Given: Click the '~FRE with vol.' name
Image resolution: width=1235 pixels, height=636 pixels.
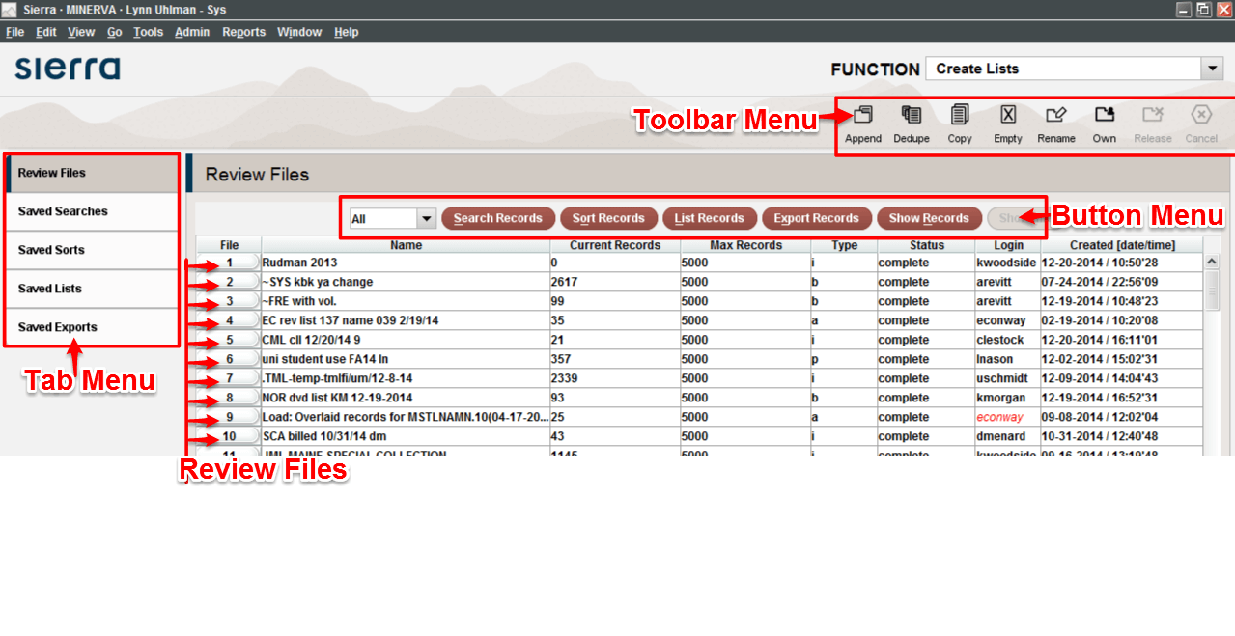Looking at the screenshot, I should coord(299,301).
